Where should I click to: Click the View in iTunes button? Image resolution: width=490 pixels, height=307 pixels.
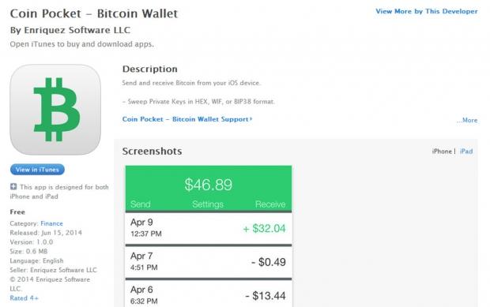pyautogui.click(x=37, y=170)
